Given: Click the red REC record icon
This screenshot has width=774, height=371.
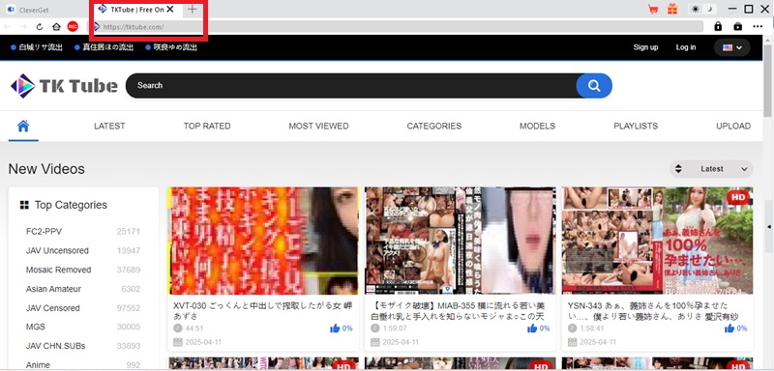Looking at the screenshot, I should (x=73, y=27).
